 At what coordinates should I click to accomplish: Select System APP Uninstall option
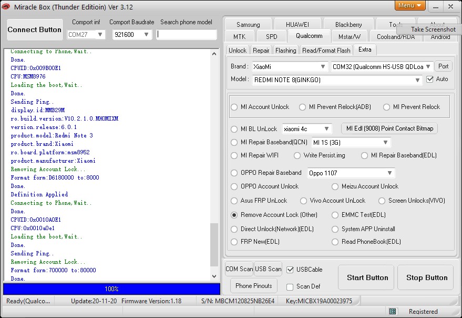(335, 229)
